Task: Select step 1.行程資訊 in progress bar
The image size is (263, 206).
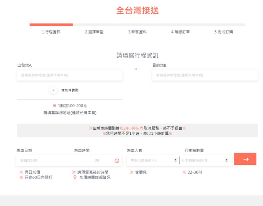Action: [x=51, y=32]
